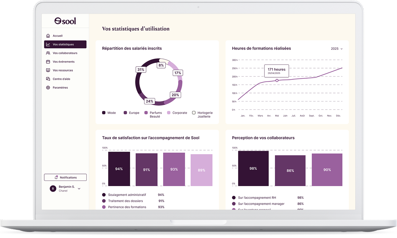Open the 2025 year dropdown
The height and width of the screenshot is (238, 397).
tap(337, 49)
